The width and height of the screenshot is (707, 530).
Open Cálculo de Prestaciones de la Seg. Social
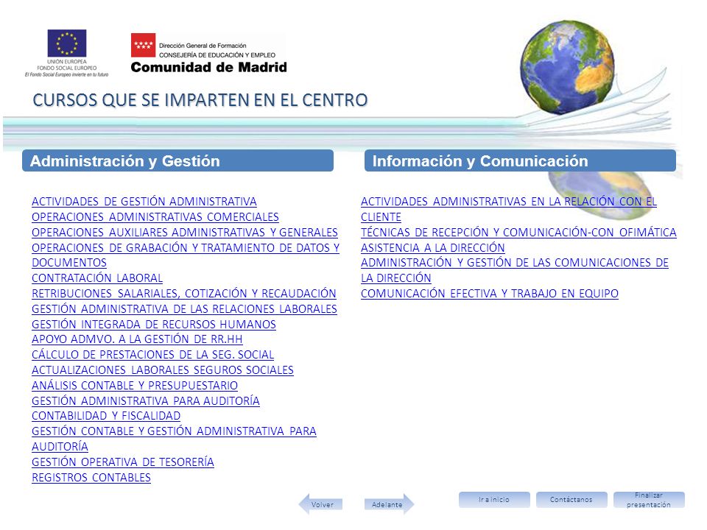click(153, 354)
